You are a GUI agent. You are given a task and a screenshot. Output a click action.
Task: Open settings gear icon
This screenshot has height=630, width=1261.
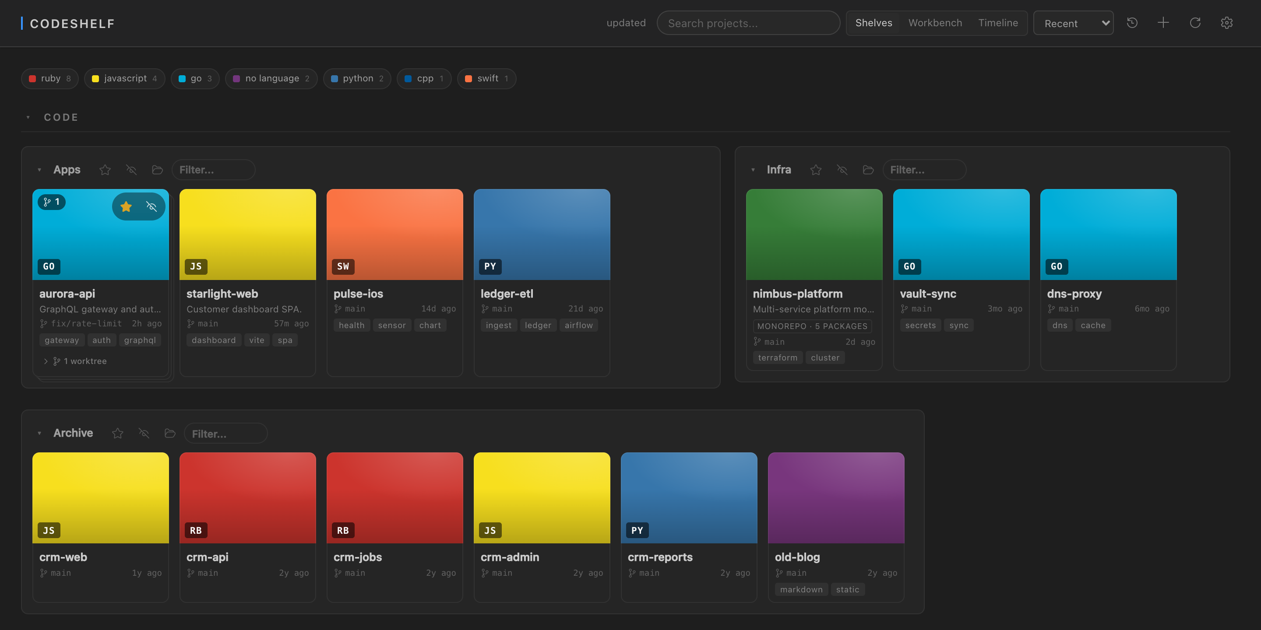tap(1226, 23)
